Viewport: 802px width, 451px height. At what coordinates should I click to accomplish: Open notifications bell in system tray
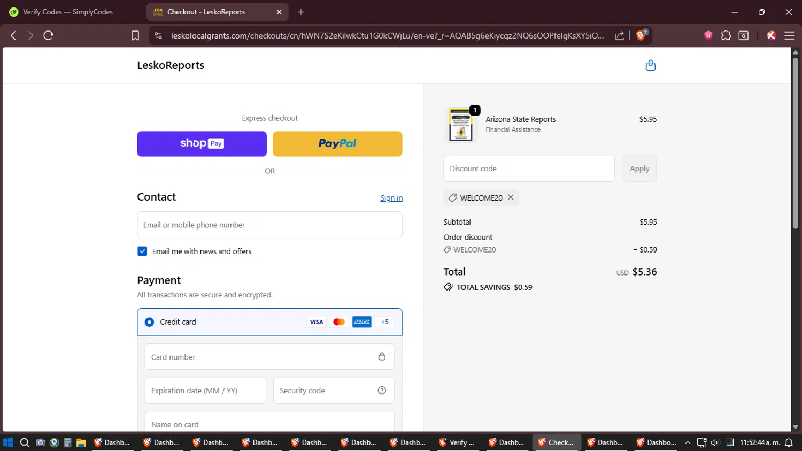(x=789, y=442)
